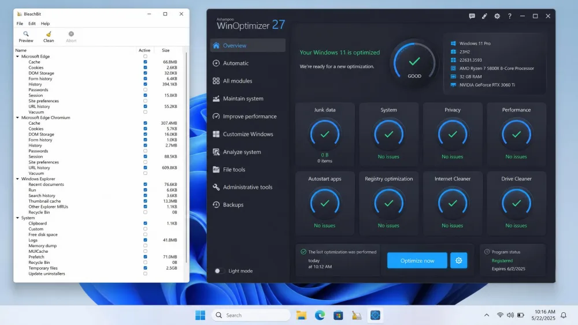
Task: Click the Optimize now button
Action: pos(417,260)
